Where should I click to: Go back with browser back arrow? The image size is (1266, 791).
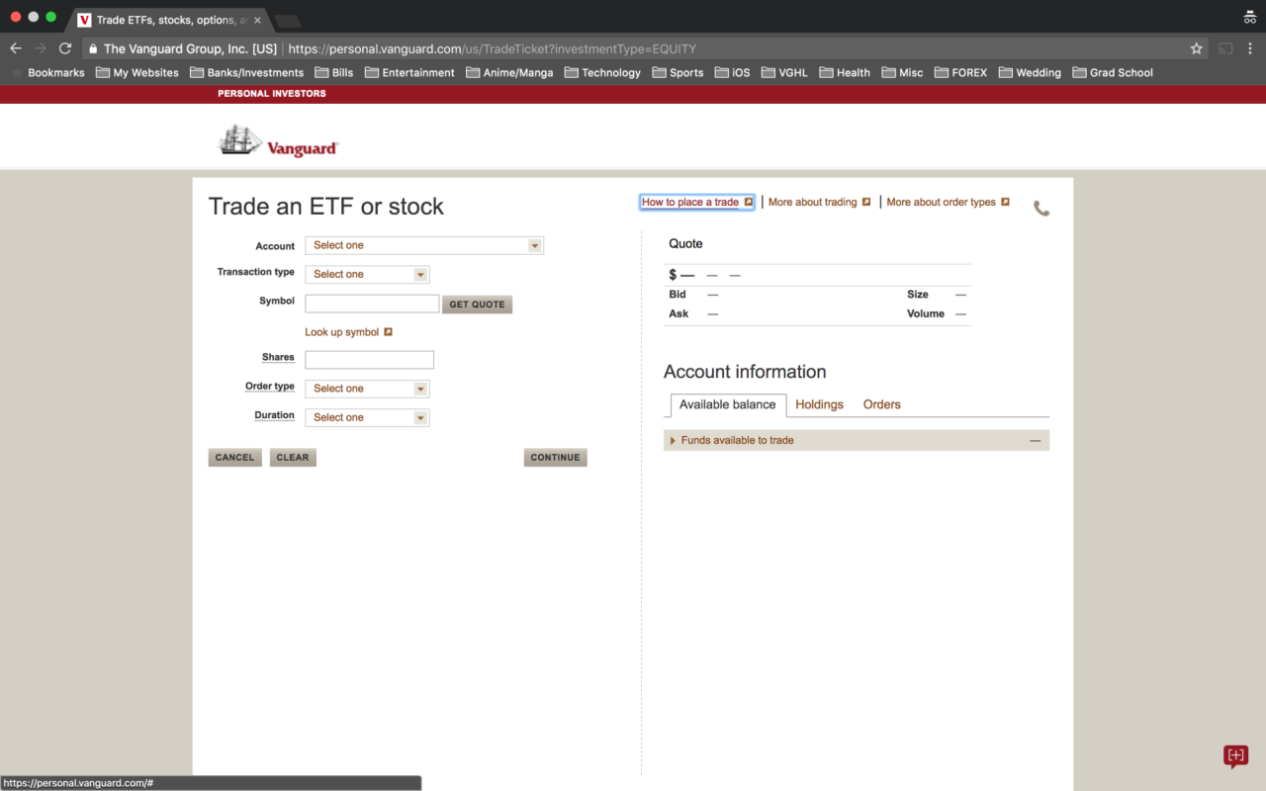tap(16, 48)
